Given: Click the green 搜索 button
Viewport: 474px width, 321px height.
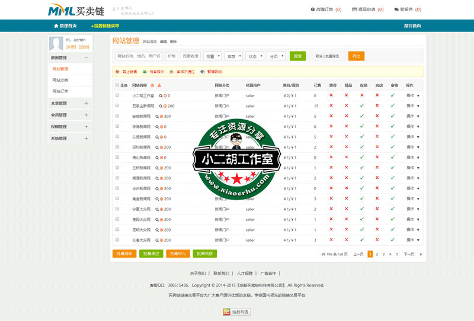Looking at the screenshot, I should (297, 56).
